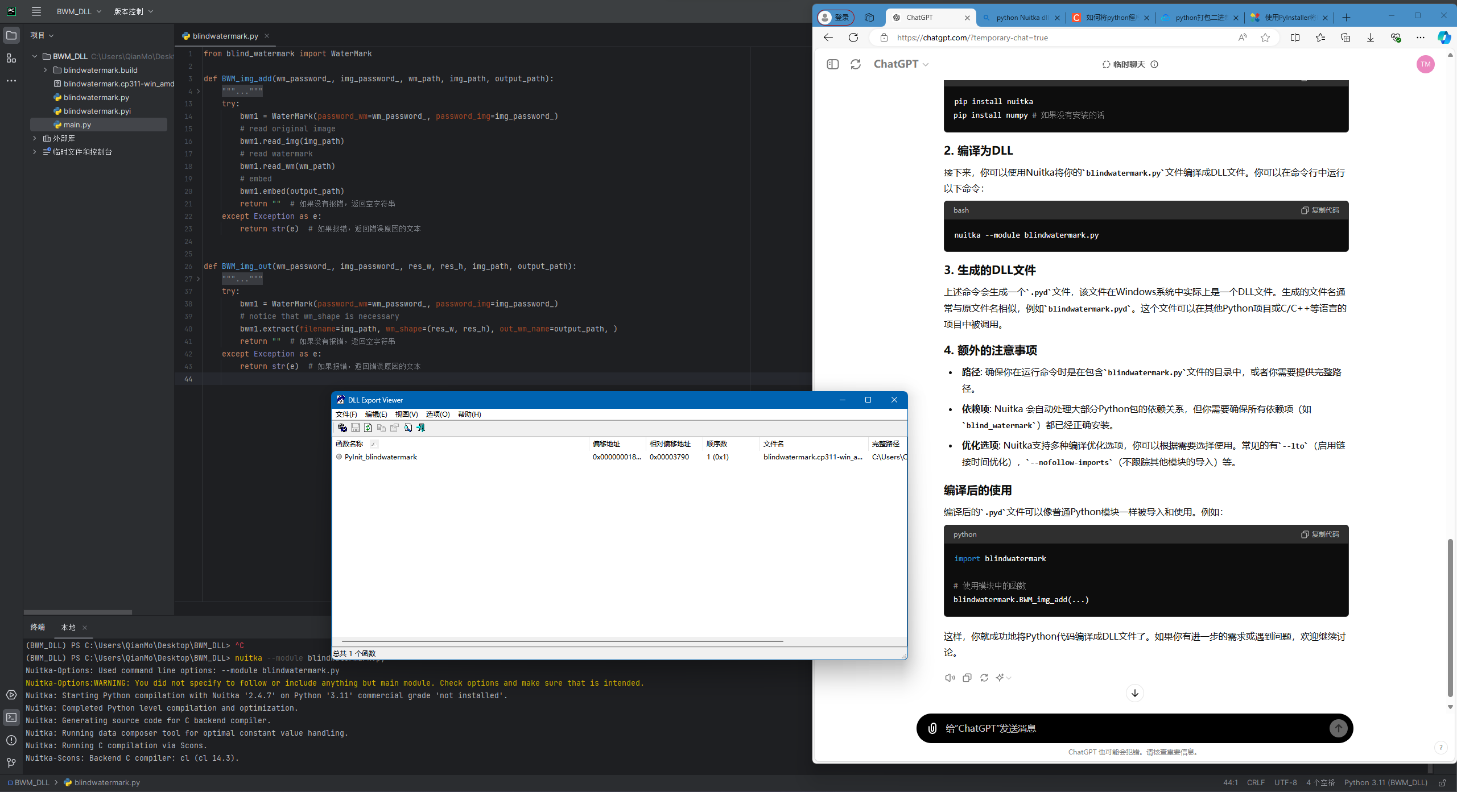
Task: Switch to the python Nuitka dll browser tab
Action: click(x=1021, y=18)
